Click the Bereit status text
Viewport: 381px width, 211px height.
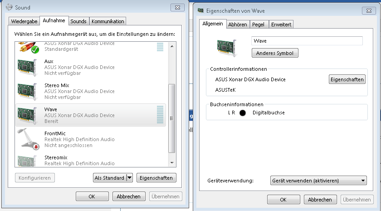[x=51, y=121]
